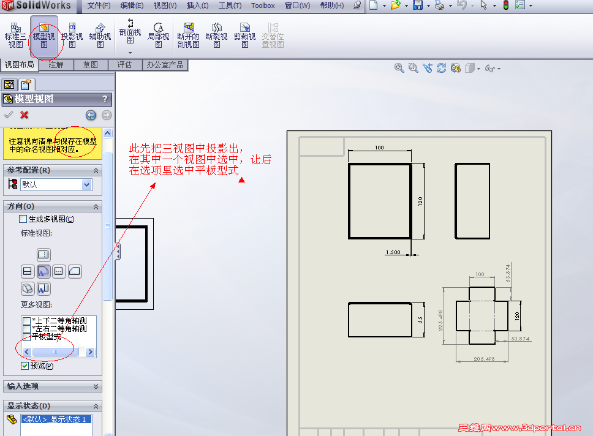Viewport: 593px width, 436px height.
Task: Open the 编辑(E) menu
Action: point(132,6)
